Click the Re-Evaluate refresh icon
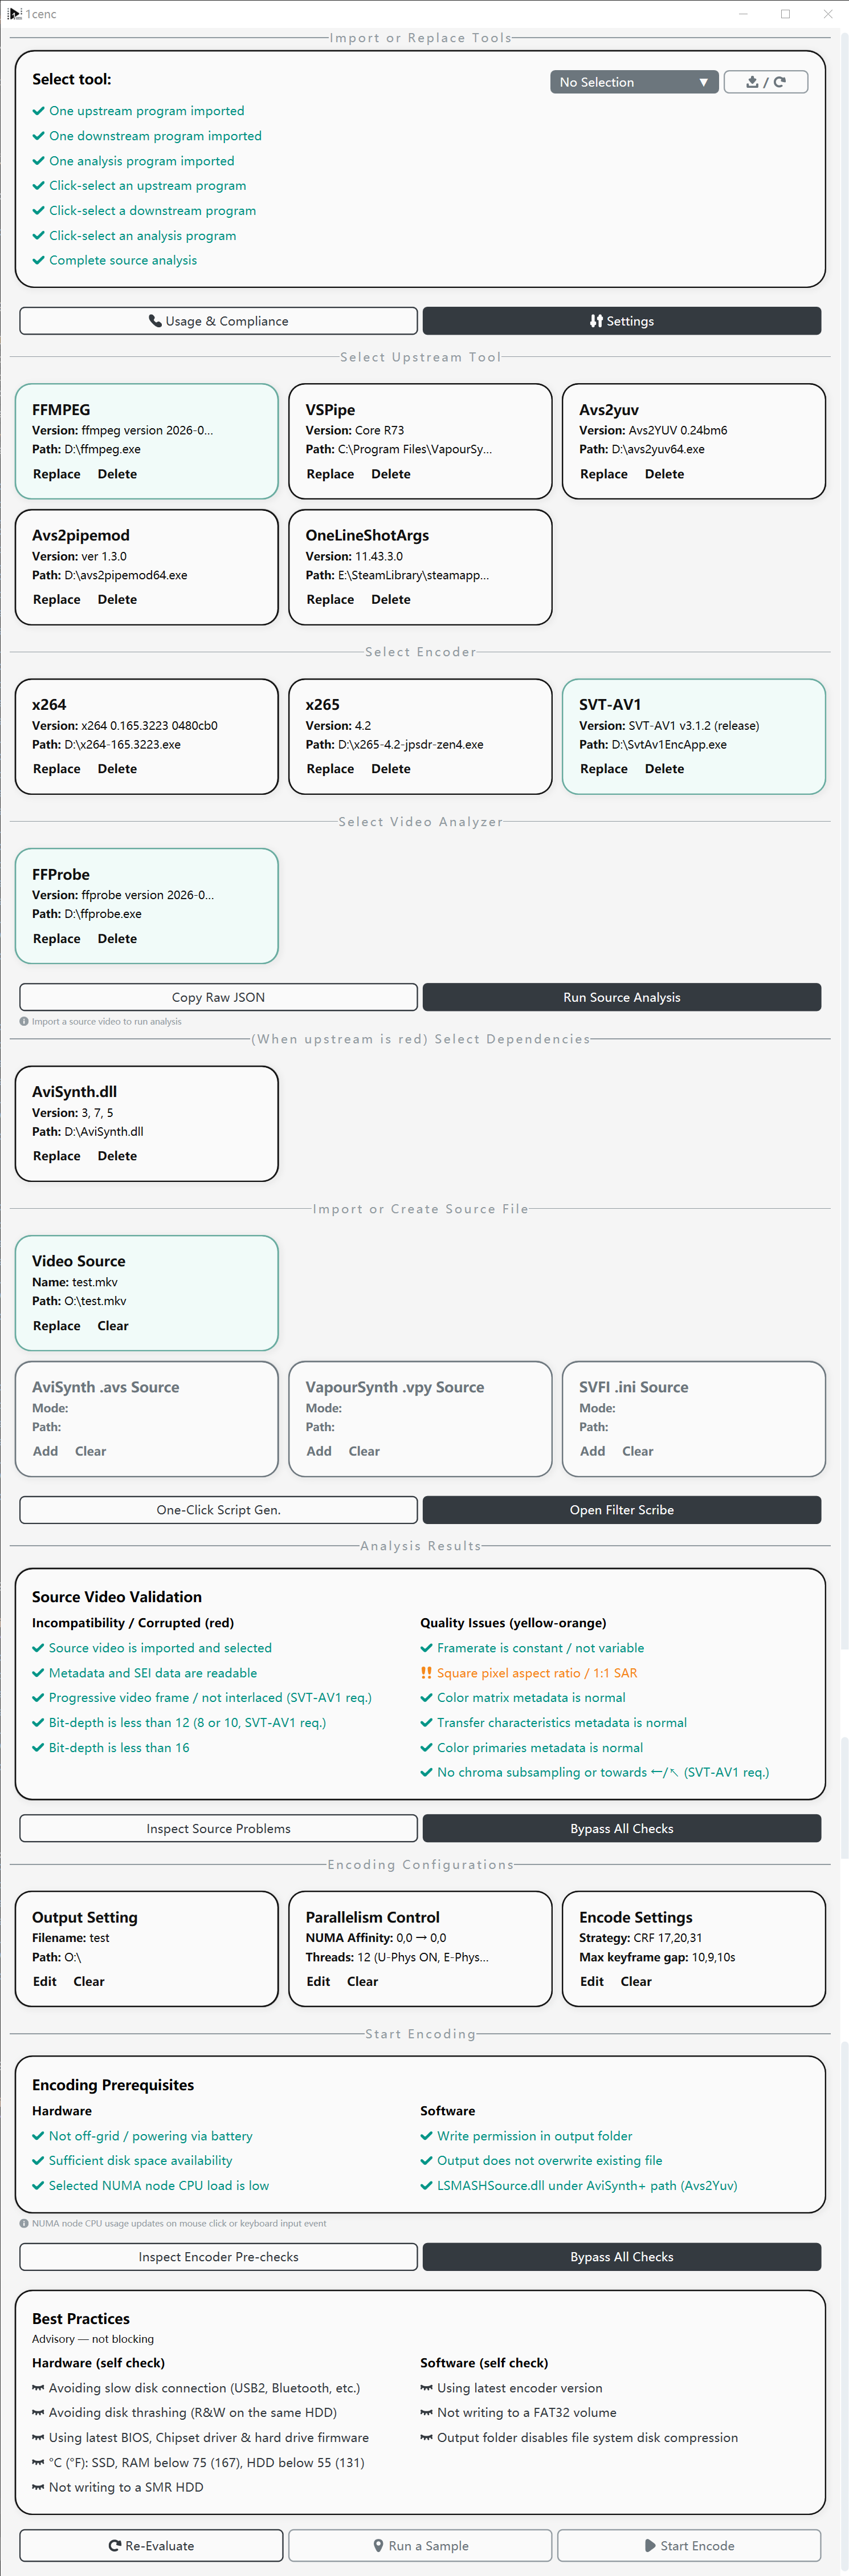This screenshot has width=849, height=2576. coord(115,2545)
